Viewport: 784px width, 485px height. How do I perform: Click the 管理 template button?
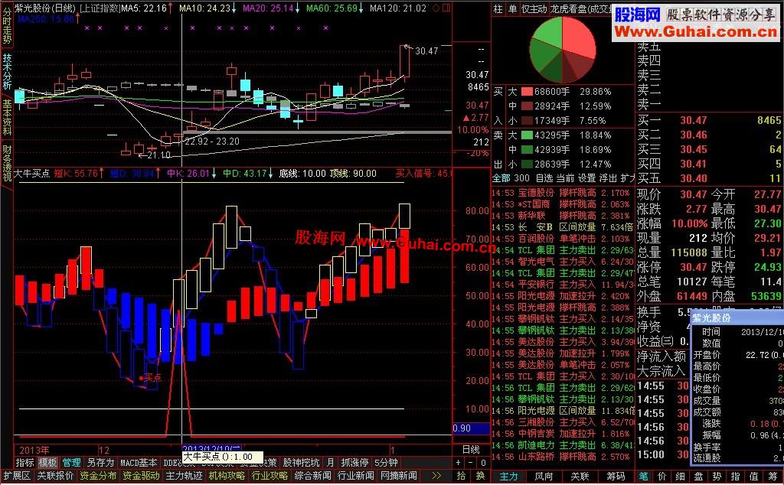point(71,463)
